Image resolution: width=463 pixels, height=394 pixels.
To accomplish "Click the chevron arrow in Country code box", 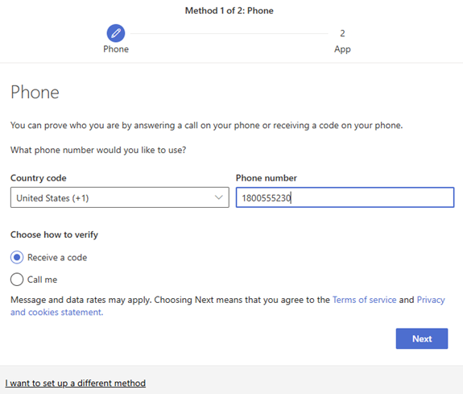I will pyautogui.click(x=218, y=197).
